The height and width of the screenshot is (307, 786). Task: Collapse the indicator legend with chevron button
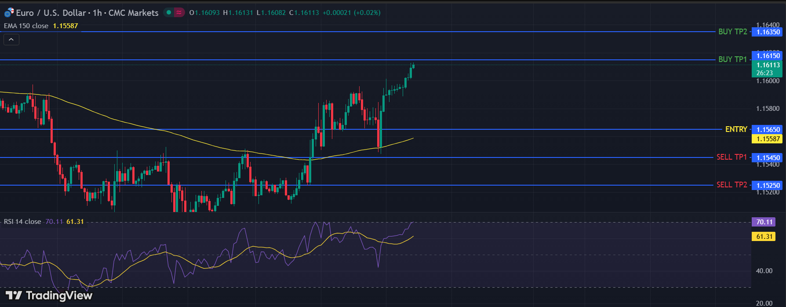[x=11, y=40]
